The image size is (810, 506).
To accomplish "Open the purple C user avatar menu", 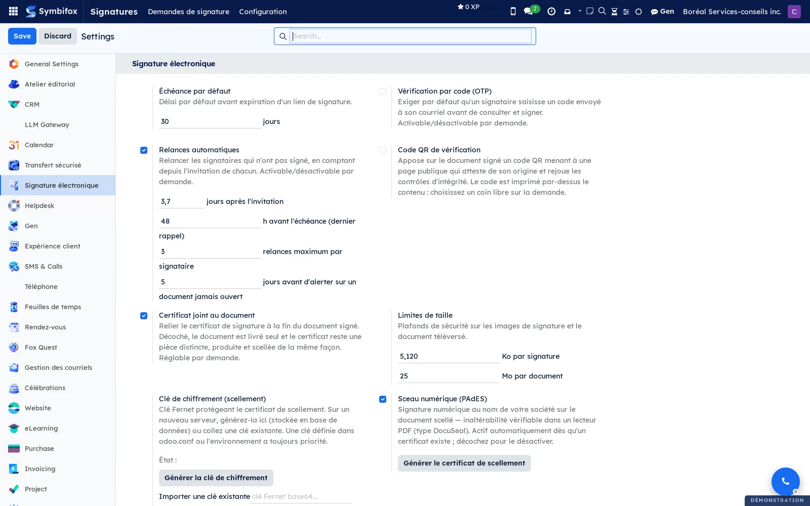I will 794,11.
